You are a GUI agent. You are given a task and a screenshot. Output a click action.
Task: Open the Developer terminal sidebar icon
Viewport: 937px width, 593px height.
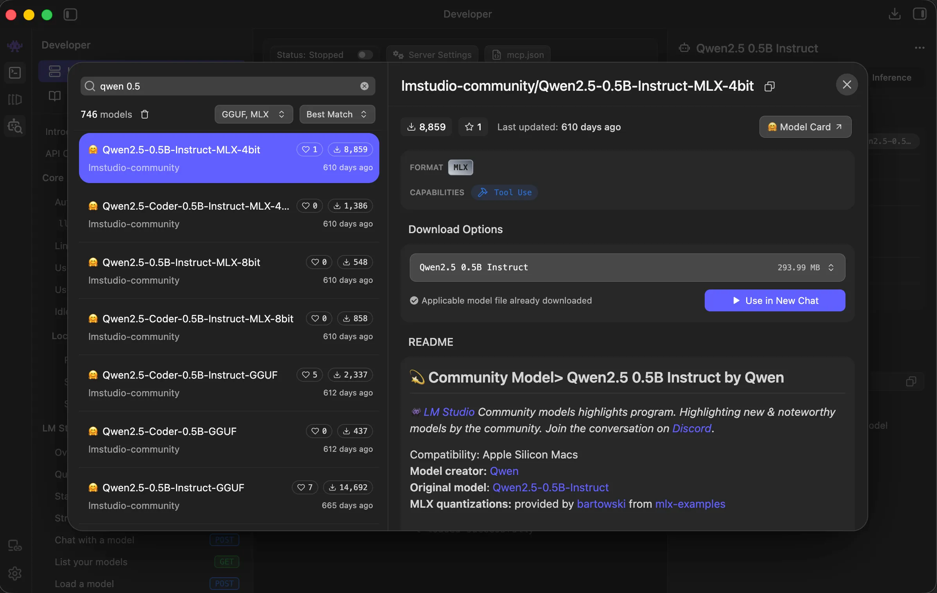click(15, 73)
